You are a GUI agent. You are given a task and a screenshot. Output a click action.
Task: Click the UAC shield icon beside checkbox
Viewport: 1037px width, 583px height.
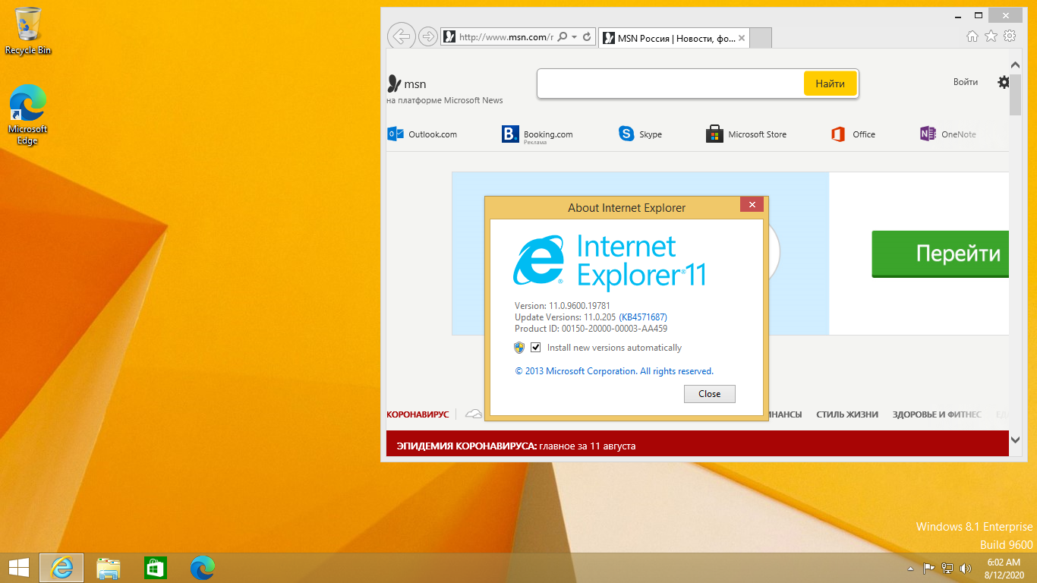[519, 348]
